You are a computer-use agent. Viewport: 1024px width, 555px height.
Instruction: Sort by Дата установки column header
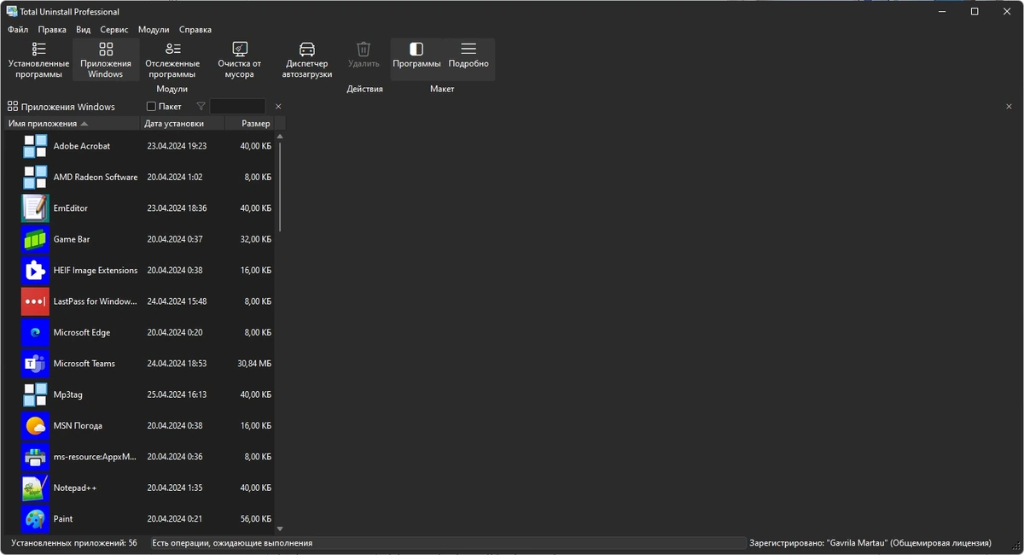point(183,124)
